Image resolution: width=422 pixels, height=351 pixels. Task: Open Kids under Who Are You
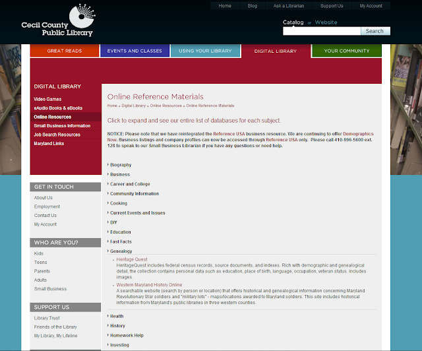39,253
